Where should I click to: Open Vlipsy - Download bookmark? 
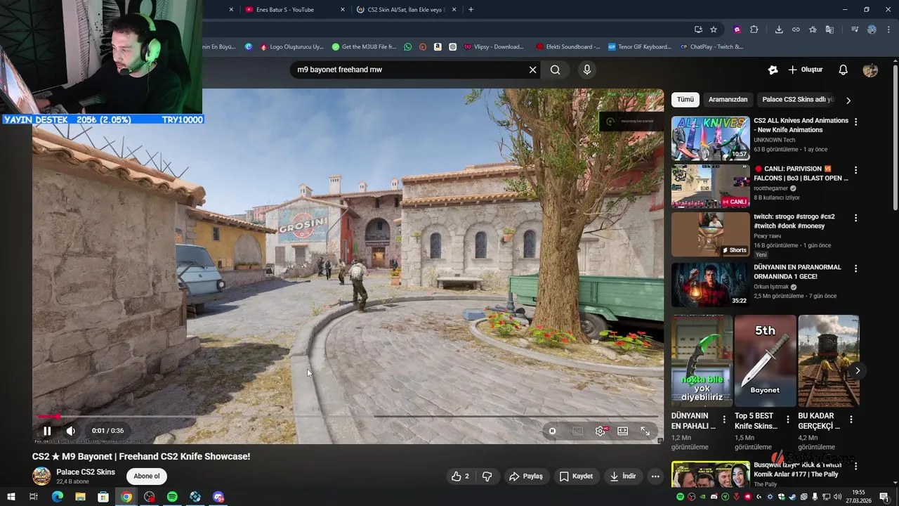[x=494, y=47]
